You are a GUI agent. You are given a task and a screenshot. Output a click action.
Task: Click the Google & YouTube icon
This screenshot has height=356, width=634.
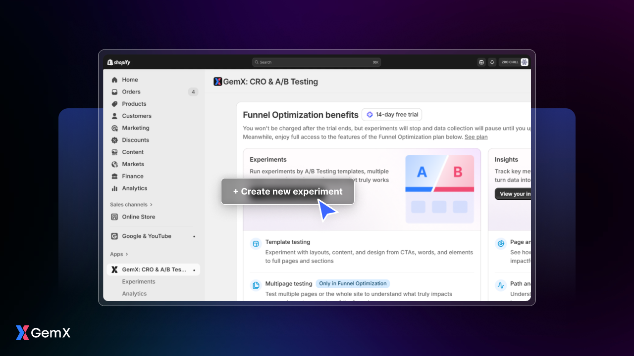point(114,236)
